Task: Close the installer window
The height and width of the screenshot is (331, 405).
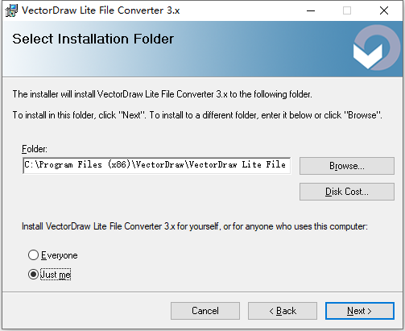Action: coord(384,10)
